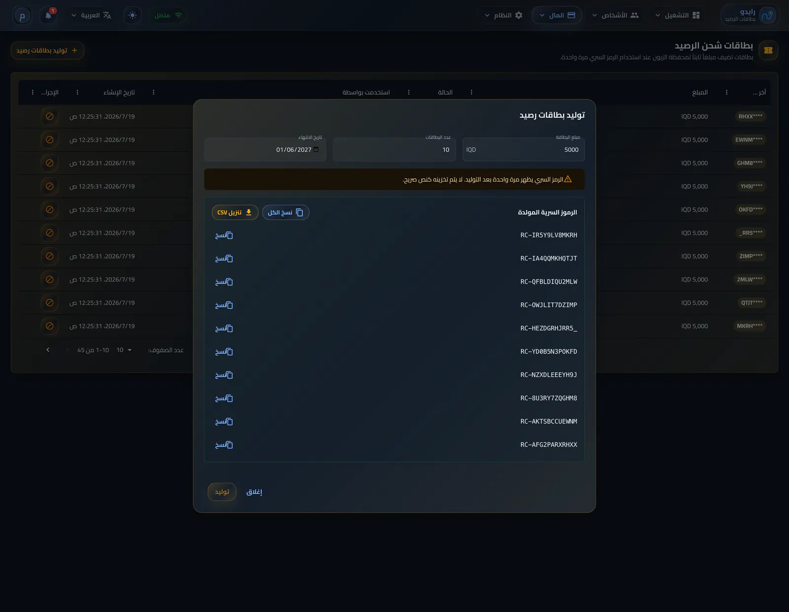This screenshot has width=789, height=612.
Task: Revoke card GHM8****
Action: (50, 163)
